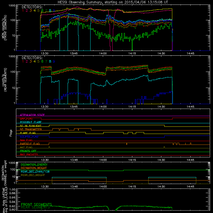The image size is (213, 213).
Task: Click the 0.94 y-axis label of the livetime panel
Action: tap(12, 202)
